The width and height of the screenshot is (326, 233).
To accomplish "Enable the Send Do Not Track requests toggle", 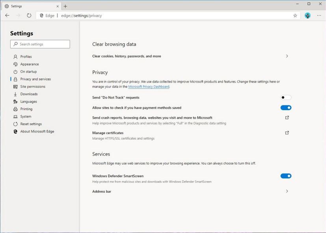I will click(286, 98).
